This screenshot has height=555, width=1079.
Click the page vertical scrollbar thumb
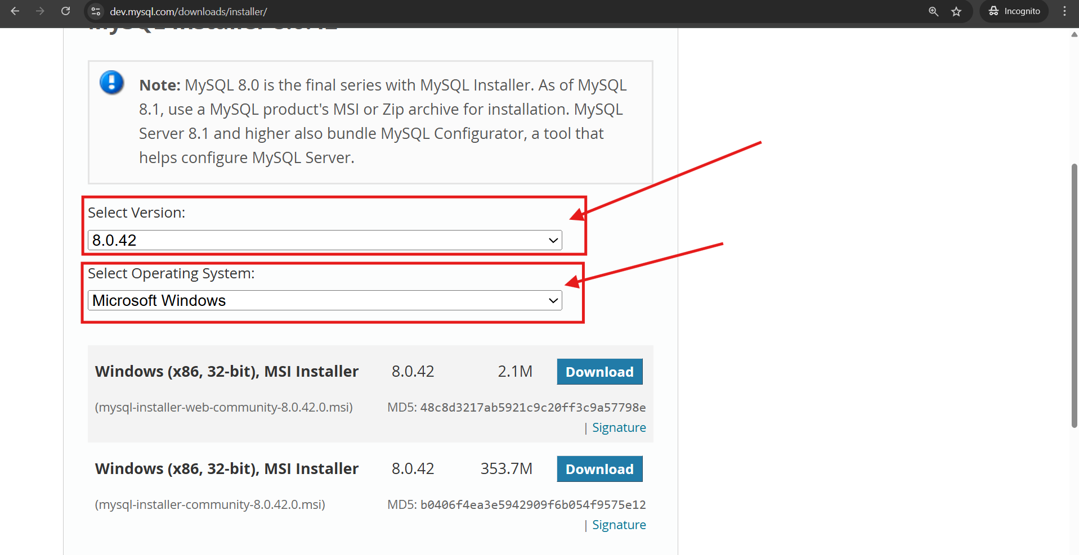pyautogui.click(x=1074, y=295)
